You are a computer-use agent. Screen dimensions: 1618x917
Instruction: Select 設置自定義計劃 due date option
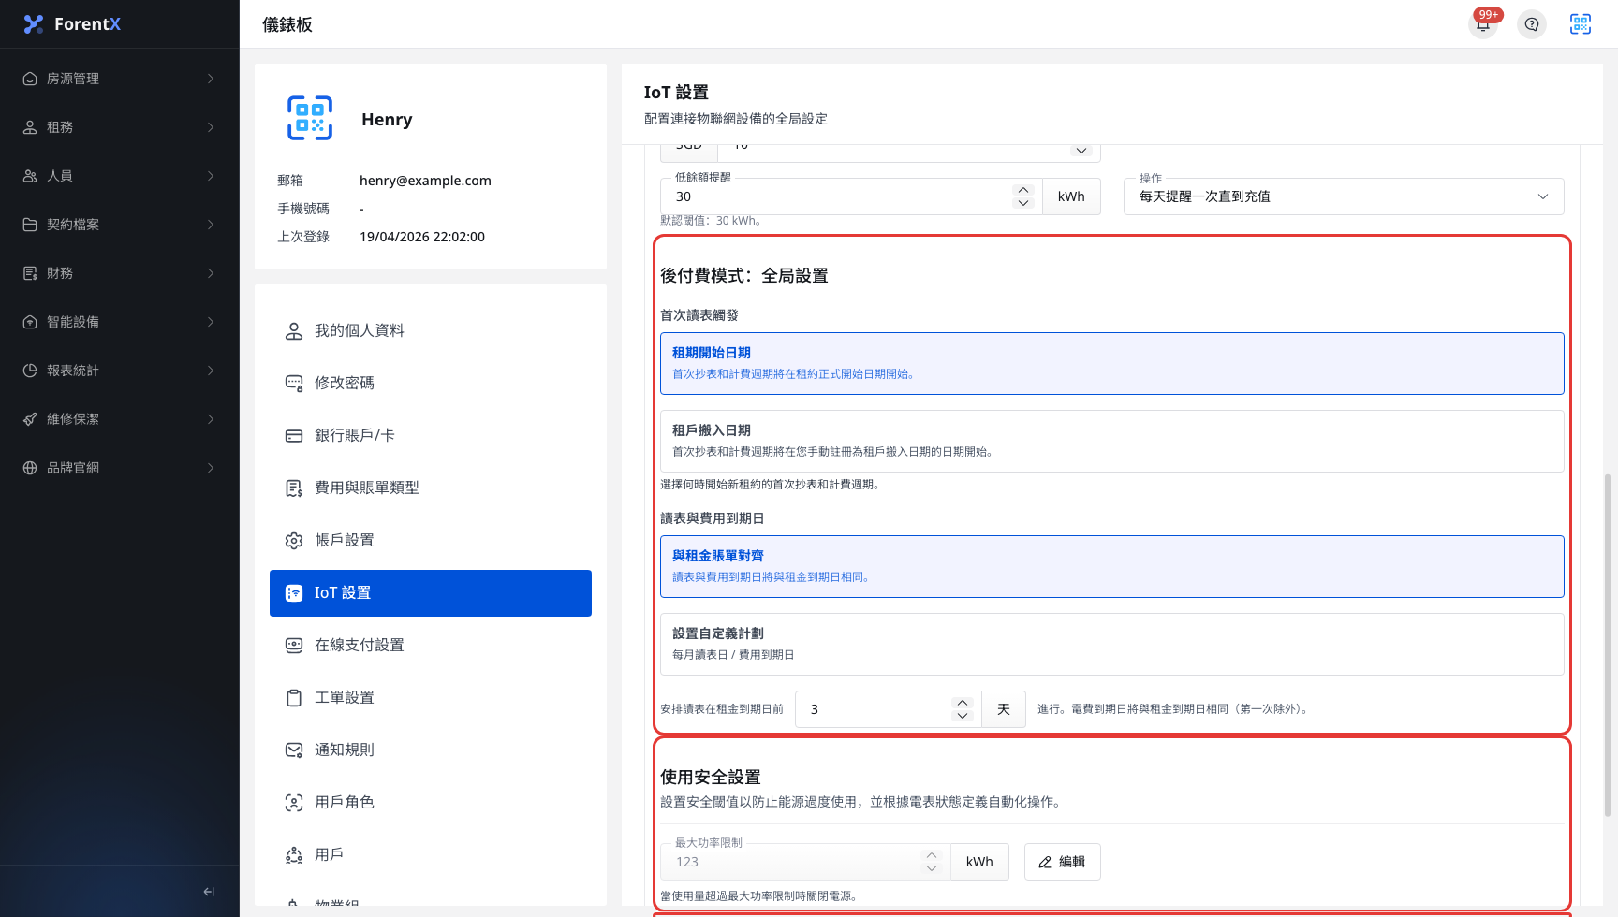(x=1112, y=644)
